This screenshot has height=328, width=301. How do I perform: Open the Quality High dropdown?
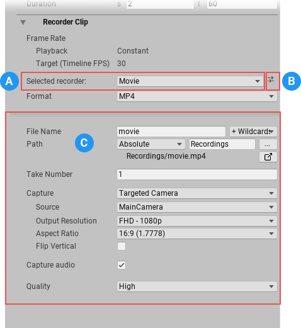(x=197, y=286)
